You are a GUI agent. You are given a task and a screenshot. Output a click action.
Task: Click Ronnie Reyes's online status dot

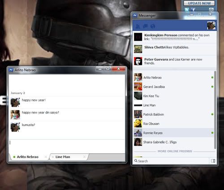[212, 133]
